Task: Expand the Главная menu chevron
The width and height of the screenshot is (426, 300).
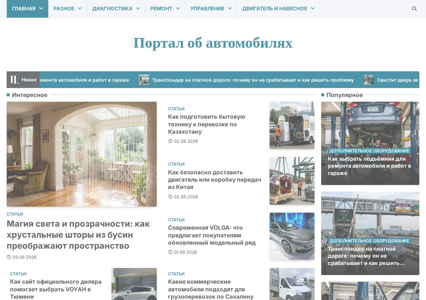Action: pyautogui.click(x=41, y=9)
